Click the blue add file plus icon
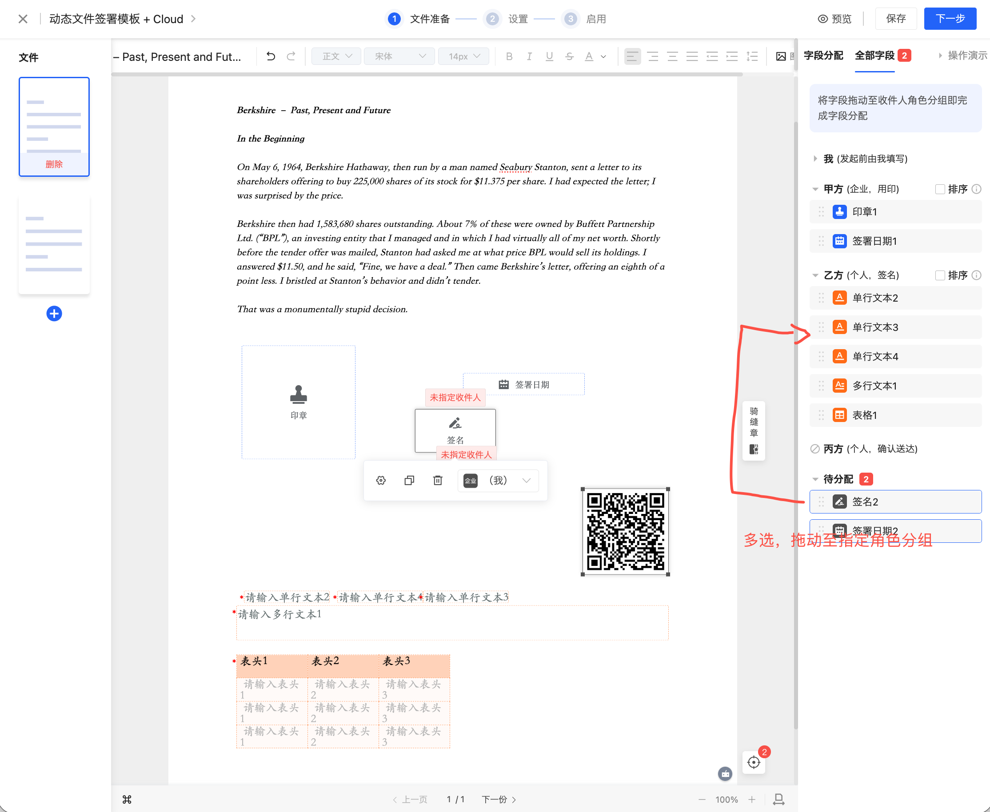The height and width of the screenshot is (812, 990). pyautogui.click(x=54, y=314)
